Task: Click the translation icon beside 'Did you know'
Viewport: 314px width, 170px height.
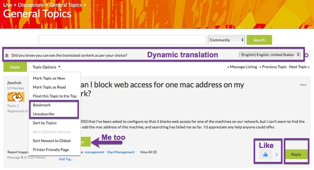Action: (7, 56)
